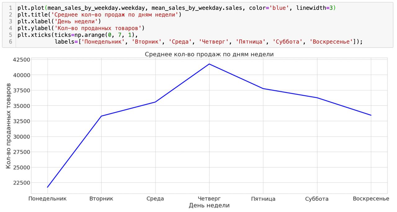Click the 'Вторник' x-axis tick label

[x=101, y=198]
